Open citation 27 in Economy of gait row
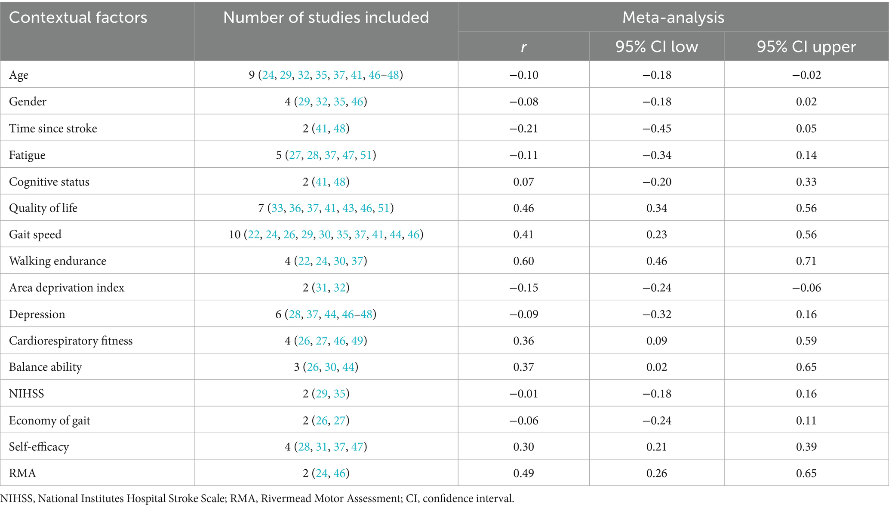Viewport: 889px width, 508px height. (340, 421)
